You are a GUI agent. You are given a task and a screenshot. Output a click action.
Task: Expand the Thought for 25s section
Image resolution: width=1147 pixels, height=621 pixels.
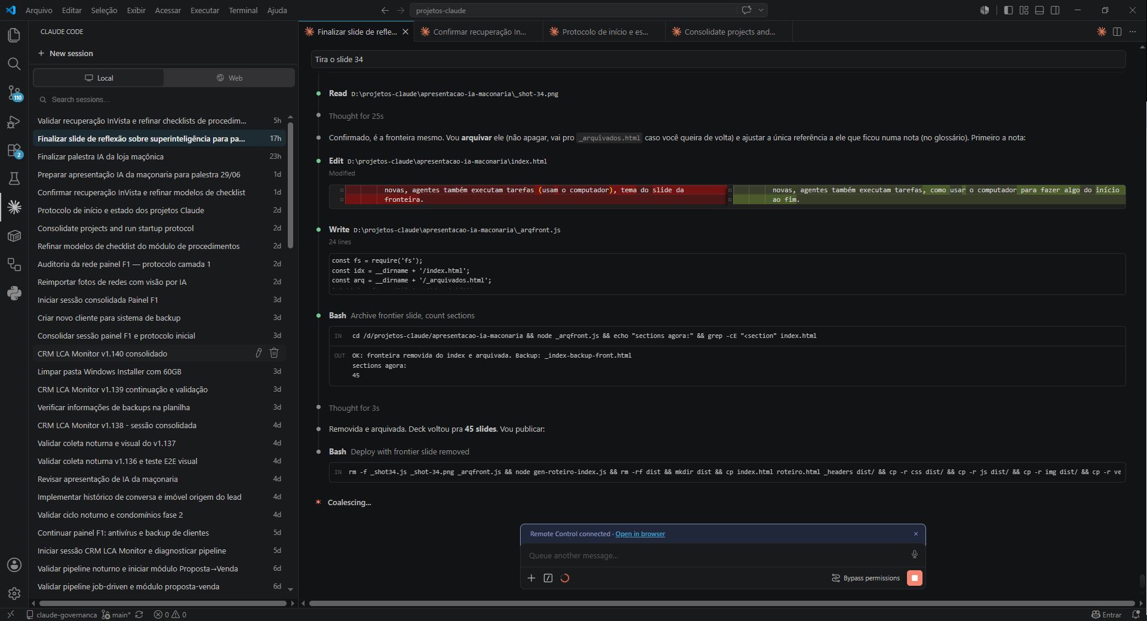pyautogui.click(x=356, y=116)
